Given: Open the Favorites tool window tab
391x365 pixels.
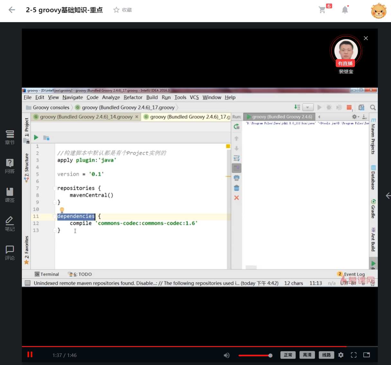Looking at the screenshot, I should tap(26, 250).
